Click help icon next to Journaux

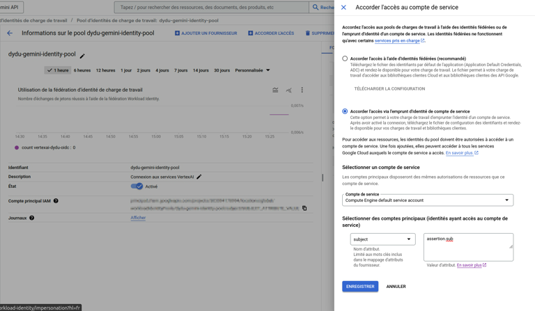click(32, 218)
